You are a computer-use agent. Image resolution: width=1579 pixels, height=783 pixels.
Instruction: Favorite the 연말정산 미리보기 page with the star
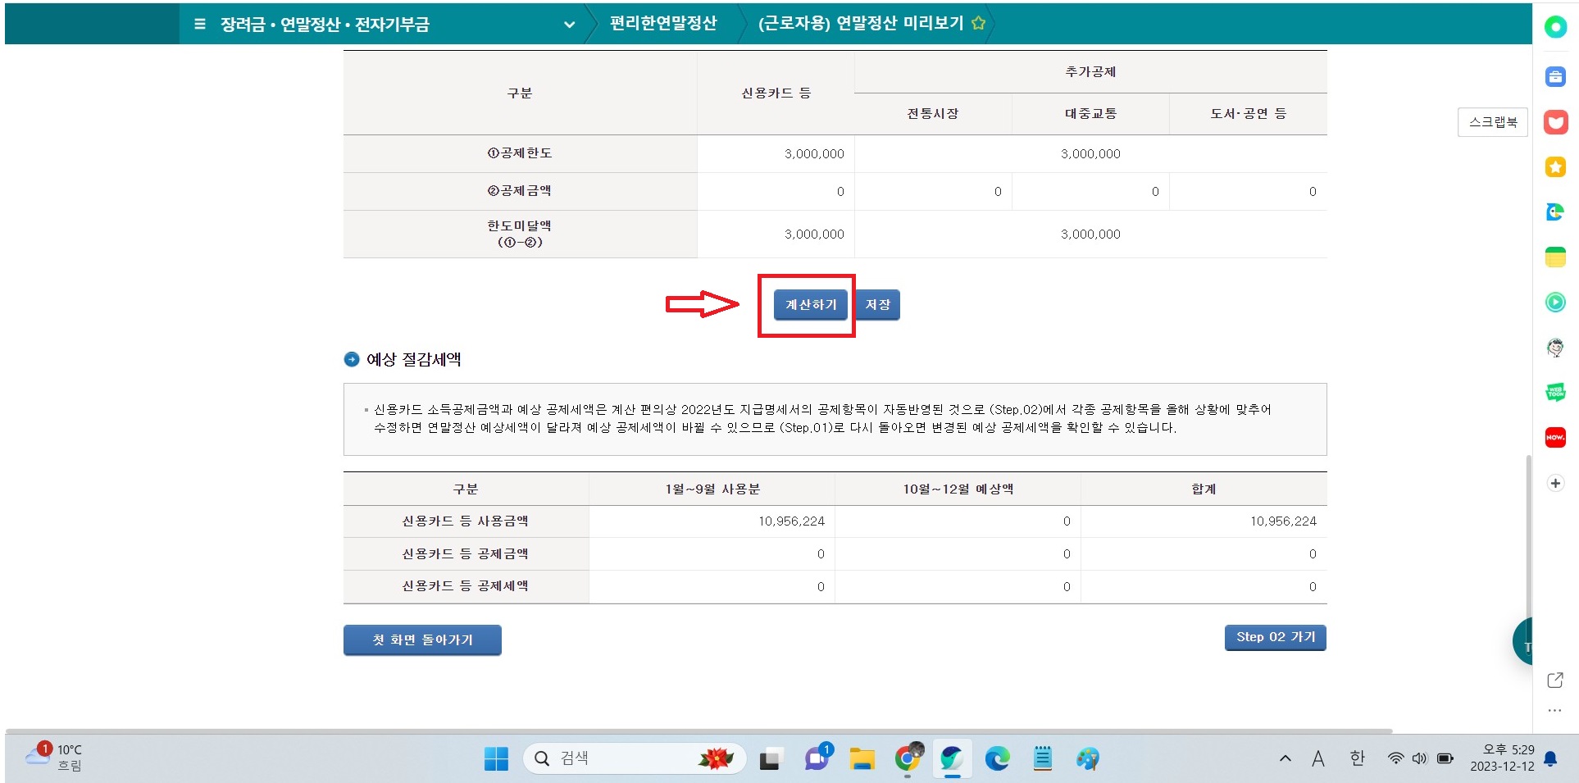[x=978, y=24]
